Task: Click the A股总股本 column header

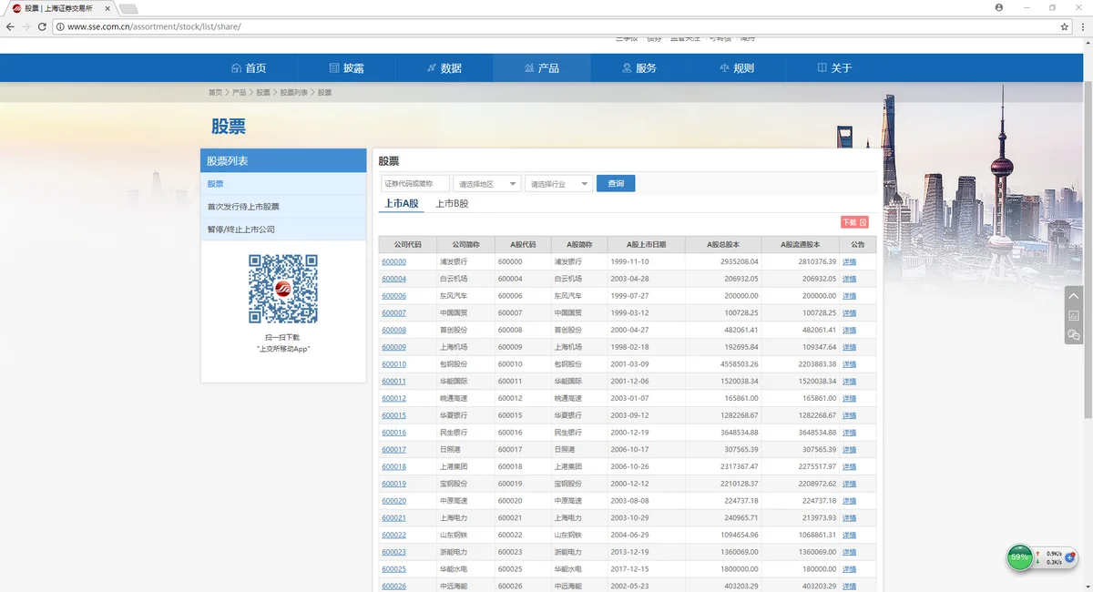Action: coord(723,245)
